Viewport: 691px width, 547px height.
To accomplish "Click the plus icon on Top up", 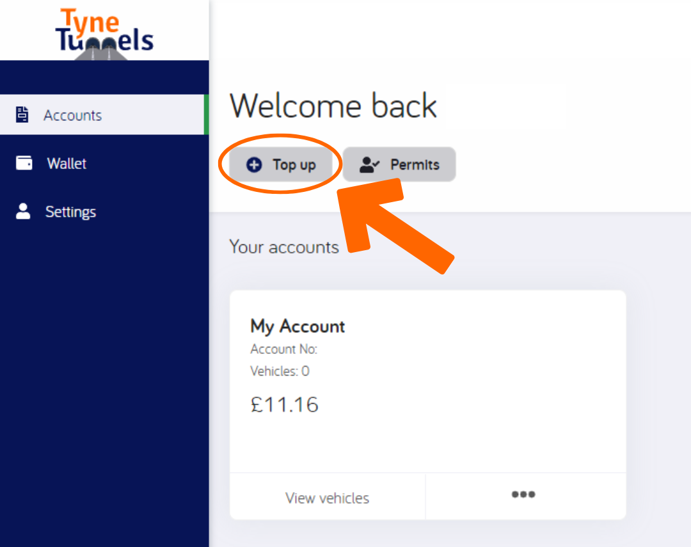I will (254, 164).
